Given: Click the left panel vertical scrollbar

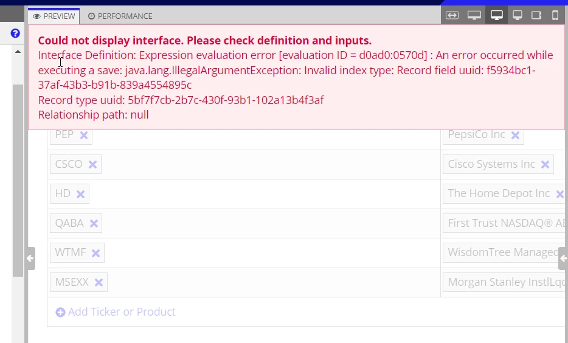Looking at the screenshot, I should pyautogui.click(x=18, y=180).
